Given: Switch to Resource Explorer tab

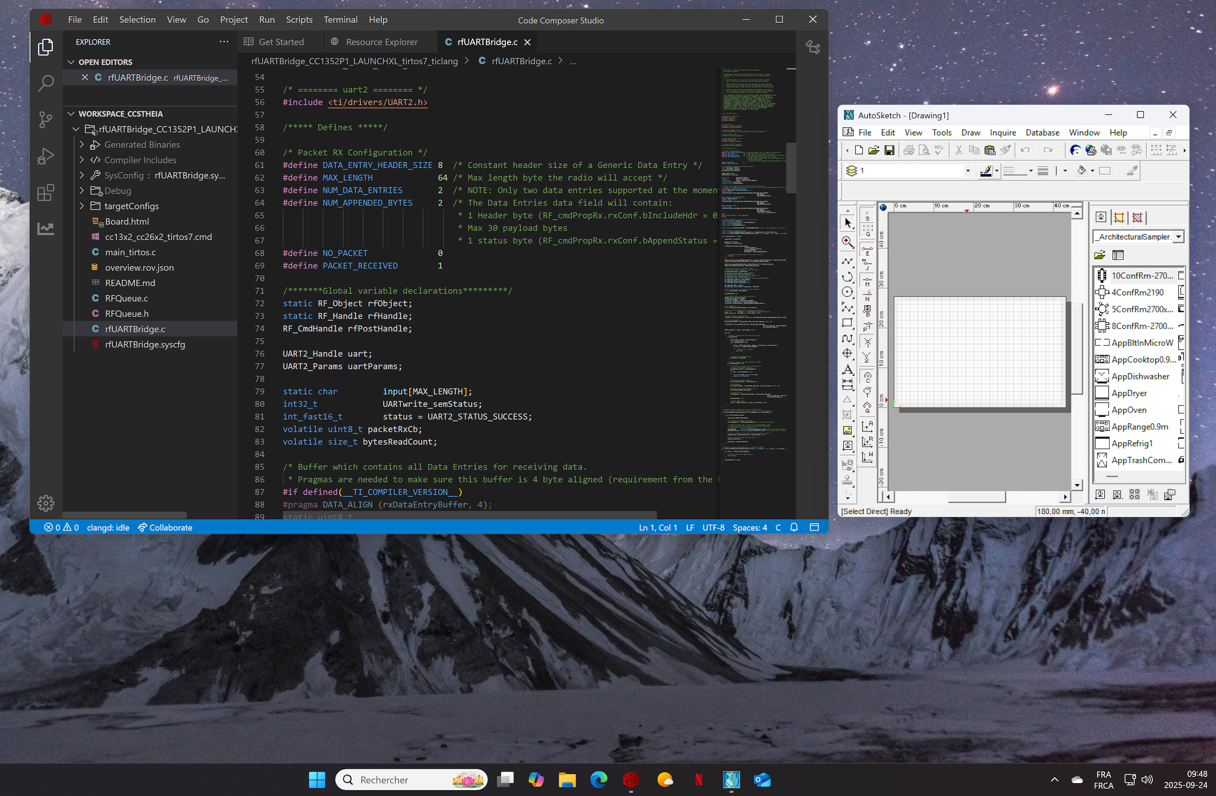Looking at the screenshot, I should 381,42.
